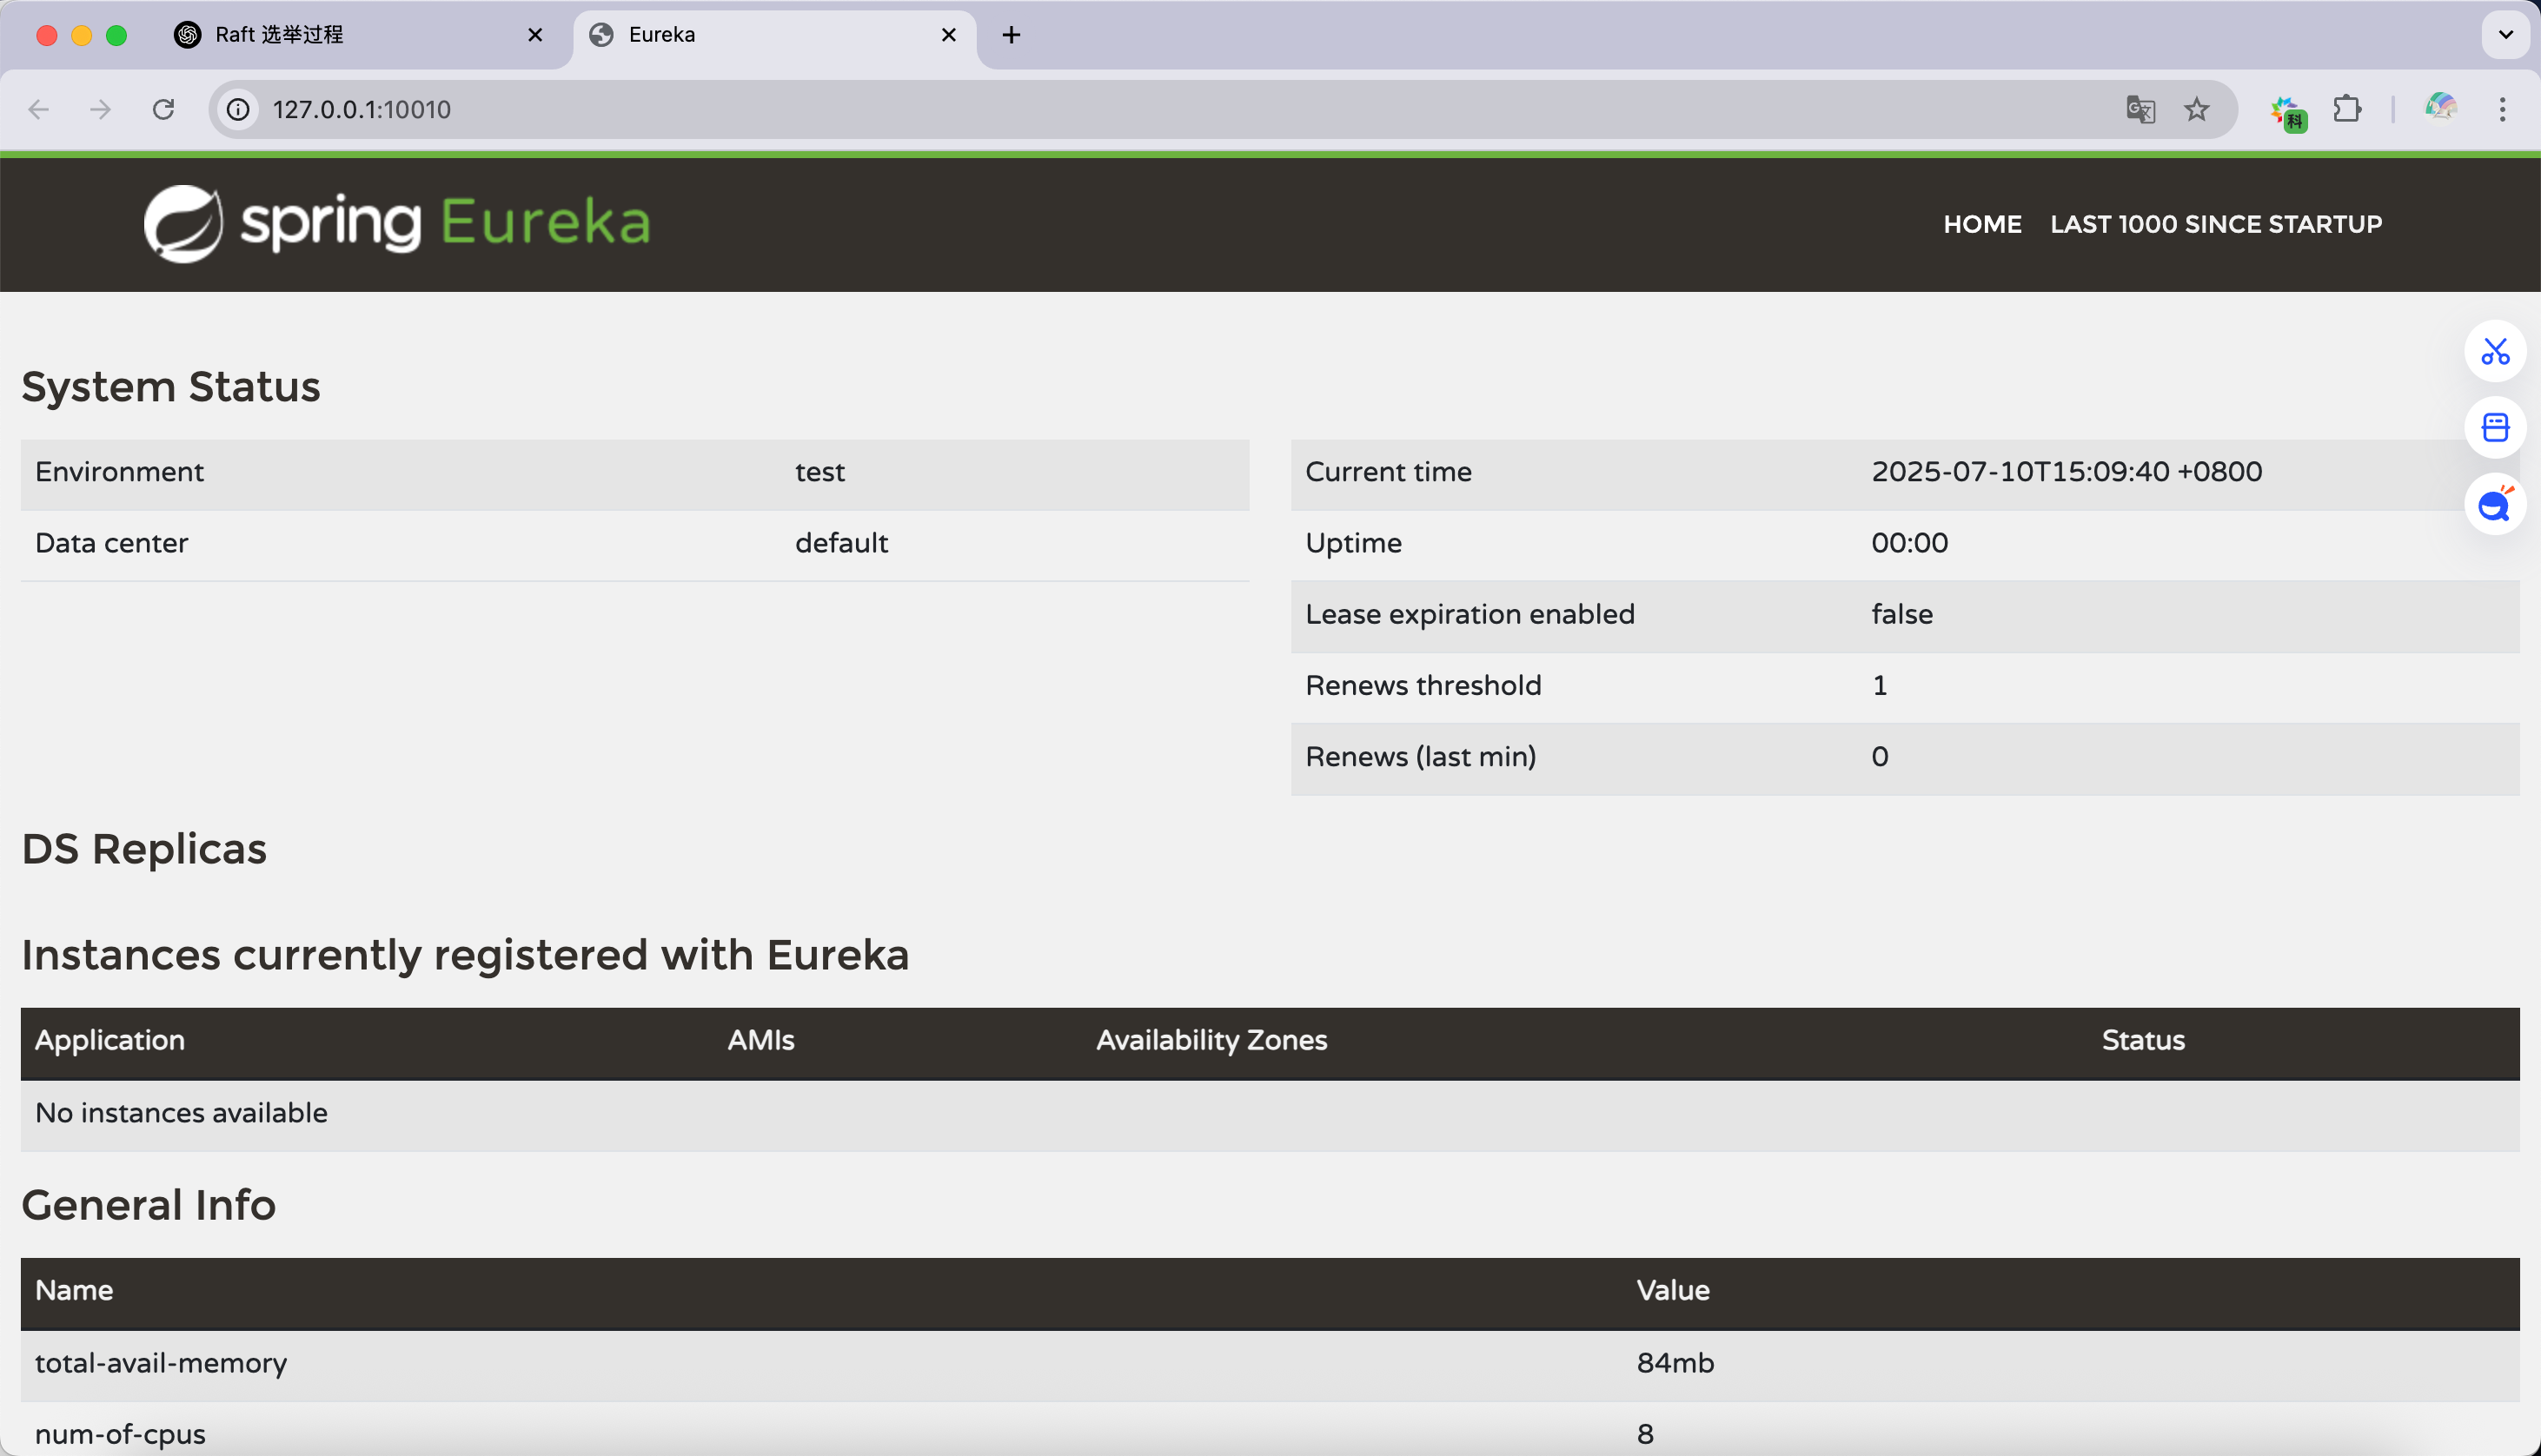This screenshot has height=1456, width=2541.
Task: Close the Raft 选举过程 tab
Action: click(535, 35)
